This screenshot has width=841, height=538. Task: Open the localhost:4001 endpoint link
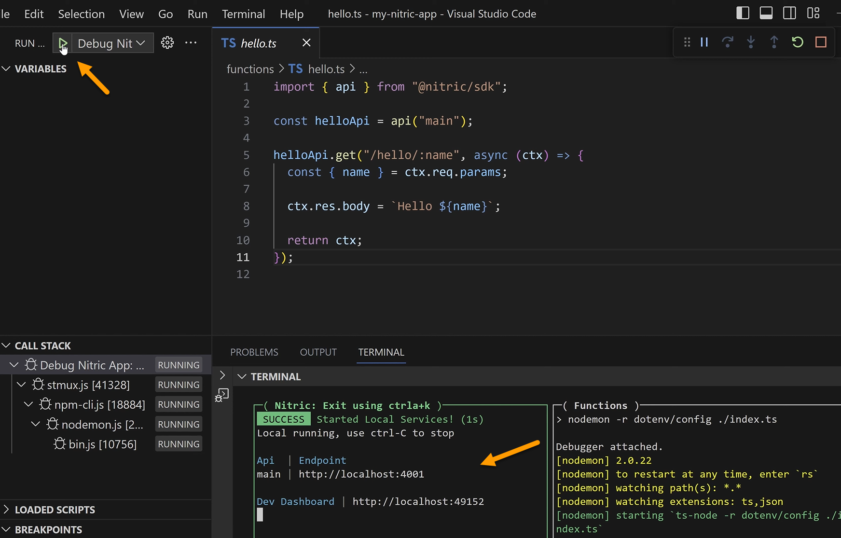point(361,474)
